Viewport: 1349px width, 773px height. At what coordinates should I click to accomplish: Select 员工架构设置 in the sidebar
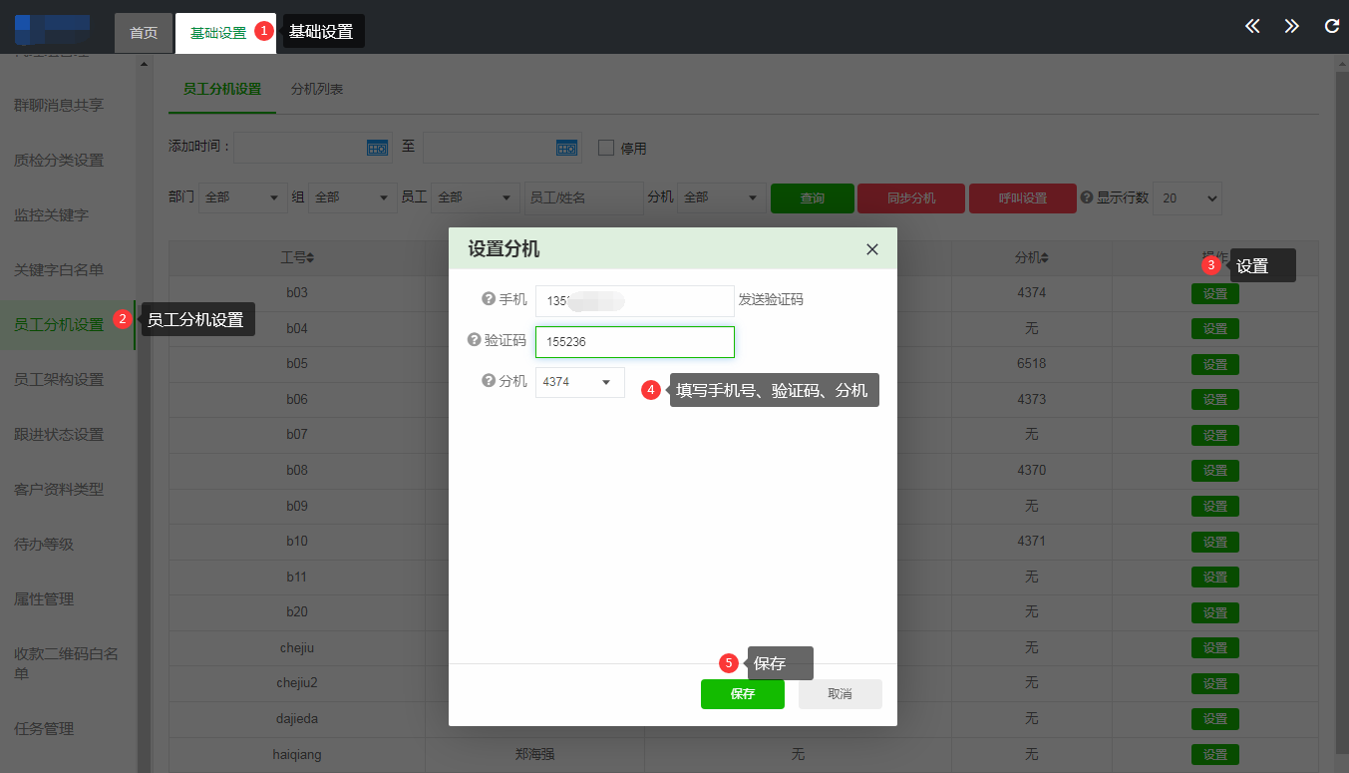tap(59, 379)
